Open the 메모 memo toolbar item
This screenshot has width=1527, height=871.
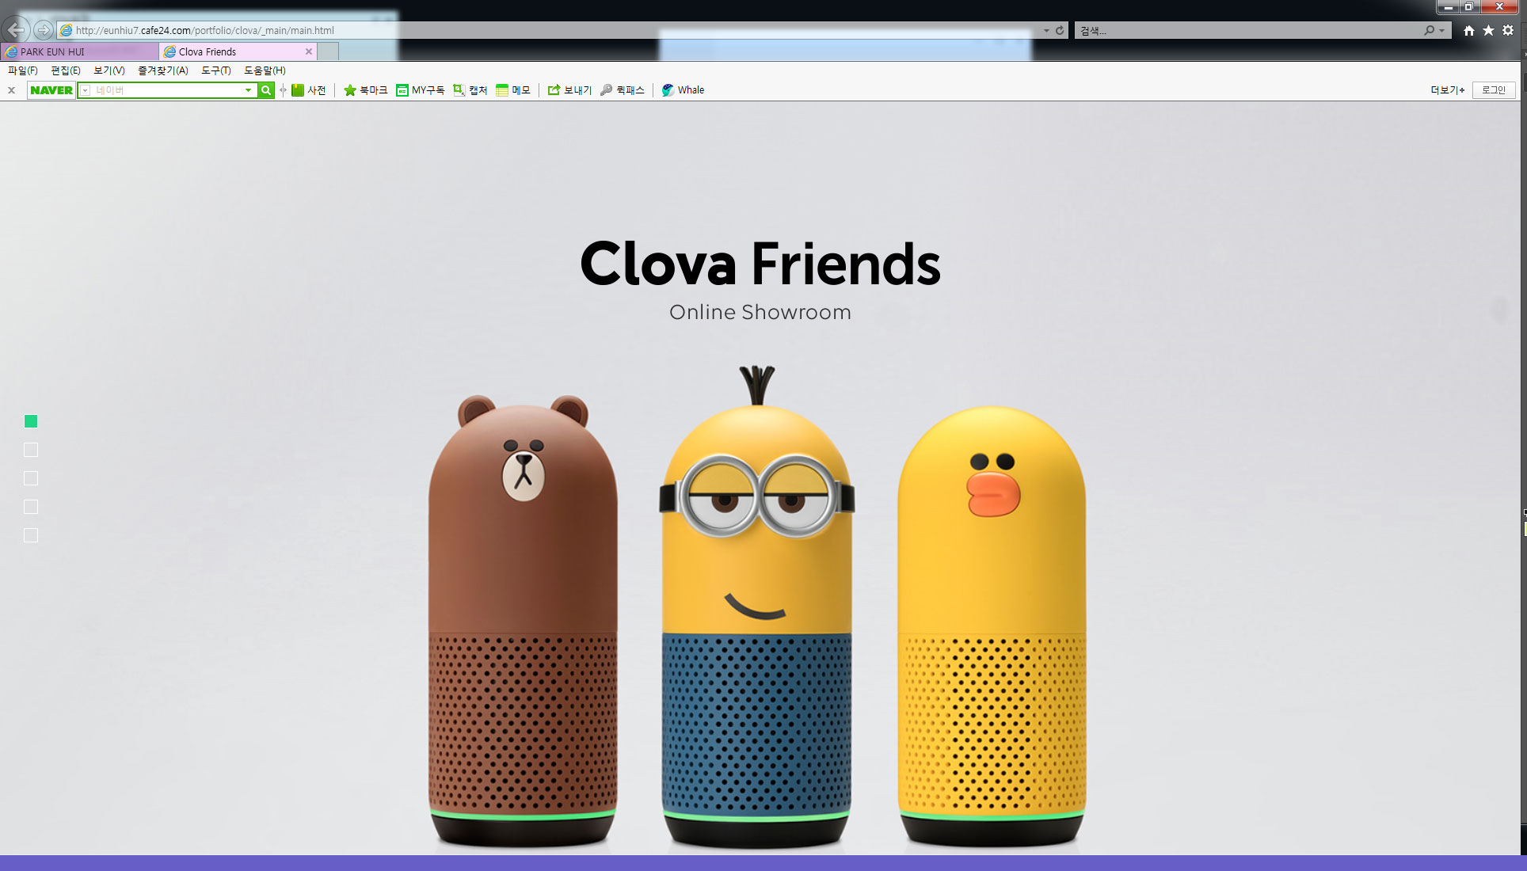(x=513, y=90)
